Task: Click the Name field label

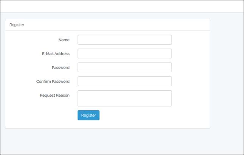Action: tap(64, 40)
